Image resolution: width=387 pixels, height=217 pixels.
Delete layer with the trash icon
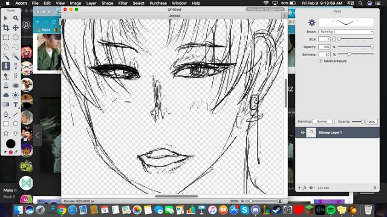(375, 187)
